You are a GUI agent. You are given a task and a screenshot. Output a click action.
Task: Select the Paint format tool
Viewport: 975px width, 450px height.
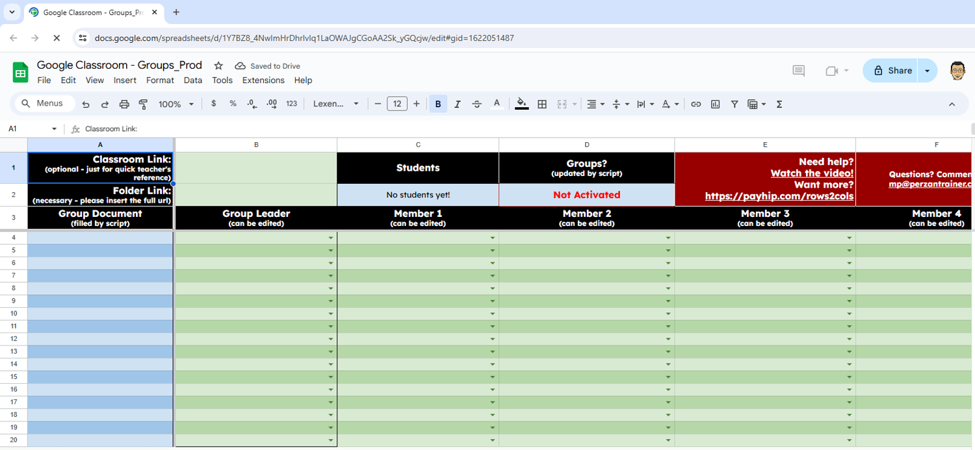tap(144, 104)
